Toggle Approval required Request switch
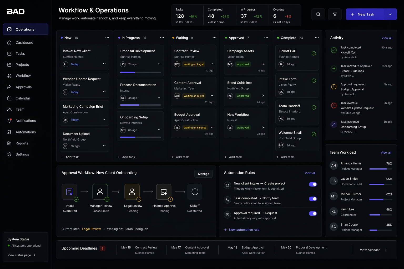404x269 pixels. pos(313,214)
